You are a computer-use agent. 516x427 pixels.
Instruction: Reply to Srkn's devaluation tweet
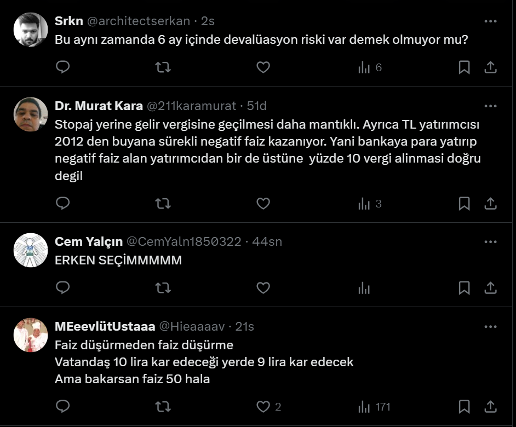pos(63,67)
